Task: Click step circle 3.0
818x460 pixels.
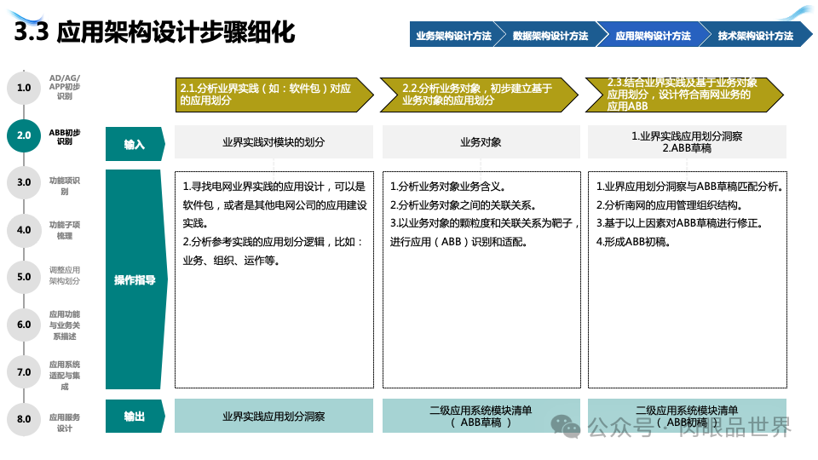Action: click(24, 182)
